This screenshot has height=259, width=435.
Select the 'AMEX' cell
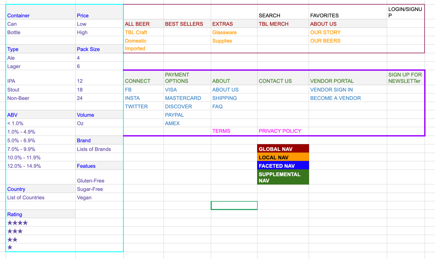187,123
